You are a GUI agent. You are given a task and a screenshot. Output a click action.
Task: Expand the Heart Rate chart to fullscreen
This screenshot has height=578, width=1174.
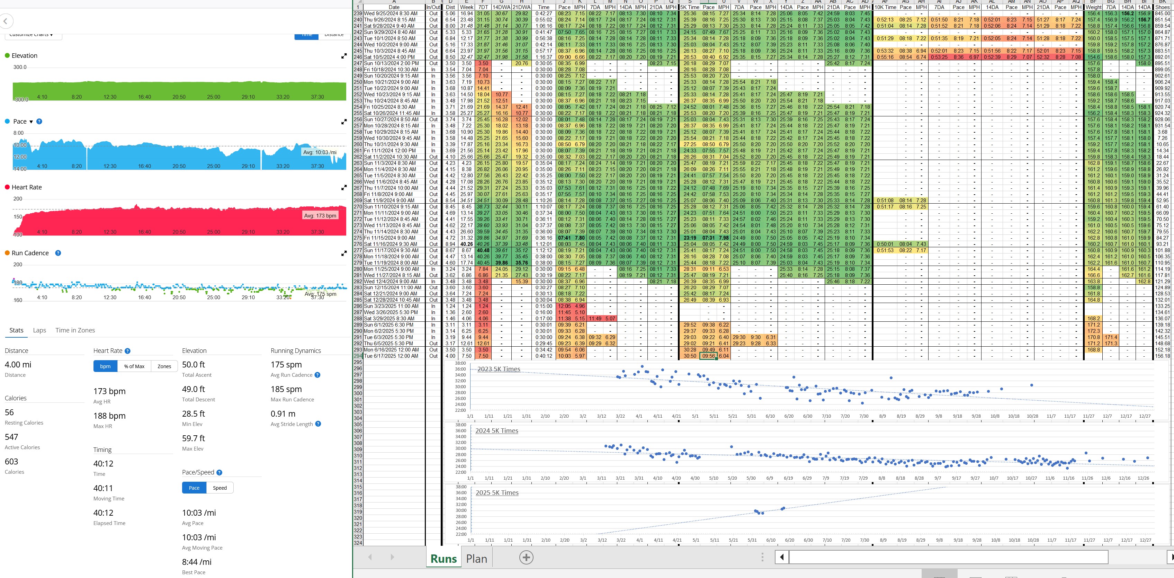[x=344, y=187]
